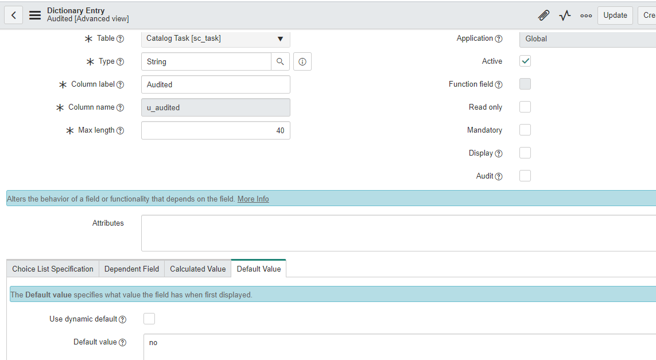Viewport: 656px width, 360px height.
Task: Open the Calculated Value tab
Action: coord(197,269)
